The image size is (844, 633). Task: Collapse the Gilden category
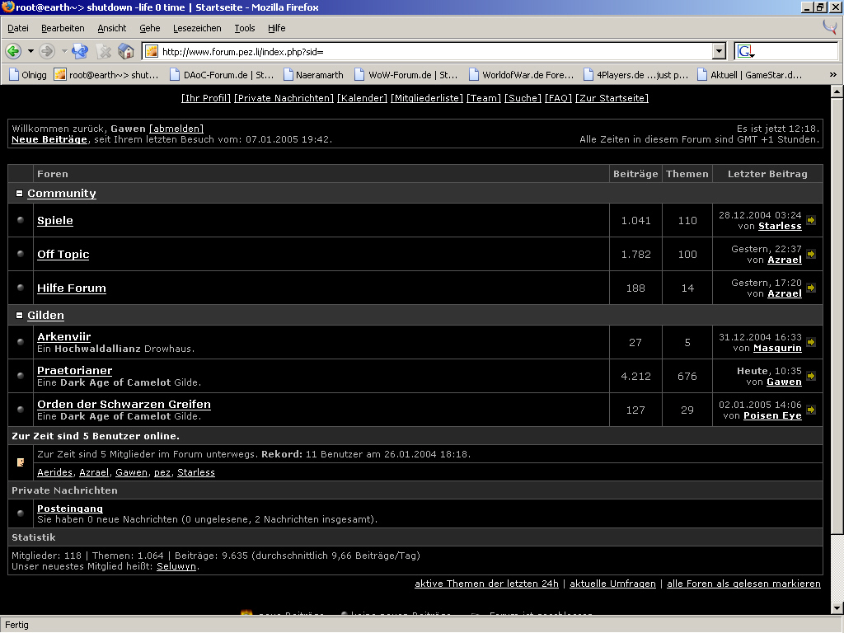(x=20, y=316)
